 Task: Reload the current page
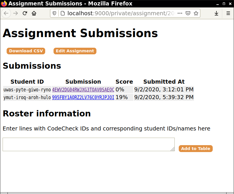tap(25, 13)
